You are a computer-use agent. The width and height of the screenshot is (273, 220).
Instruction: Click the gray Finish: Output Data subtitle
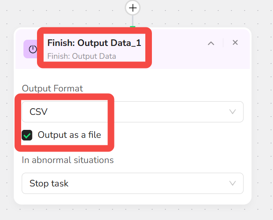point(81,56)
